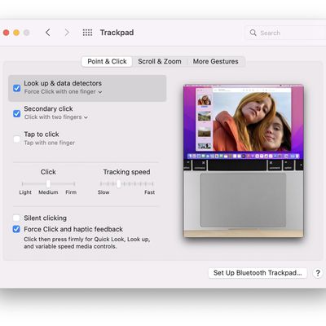Image resolution: width=326 pixels, height=326 pixels.
Task: Click the Firm label under Click slider
Action: pyautogui.click(x=71, y=192)
